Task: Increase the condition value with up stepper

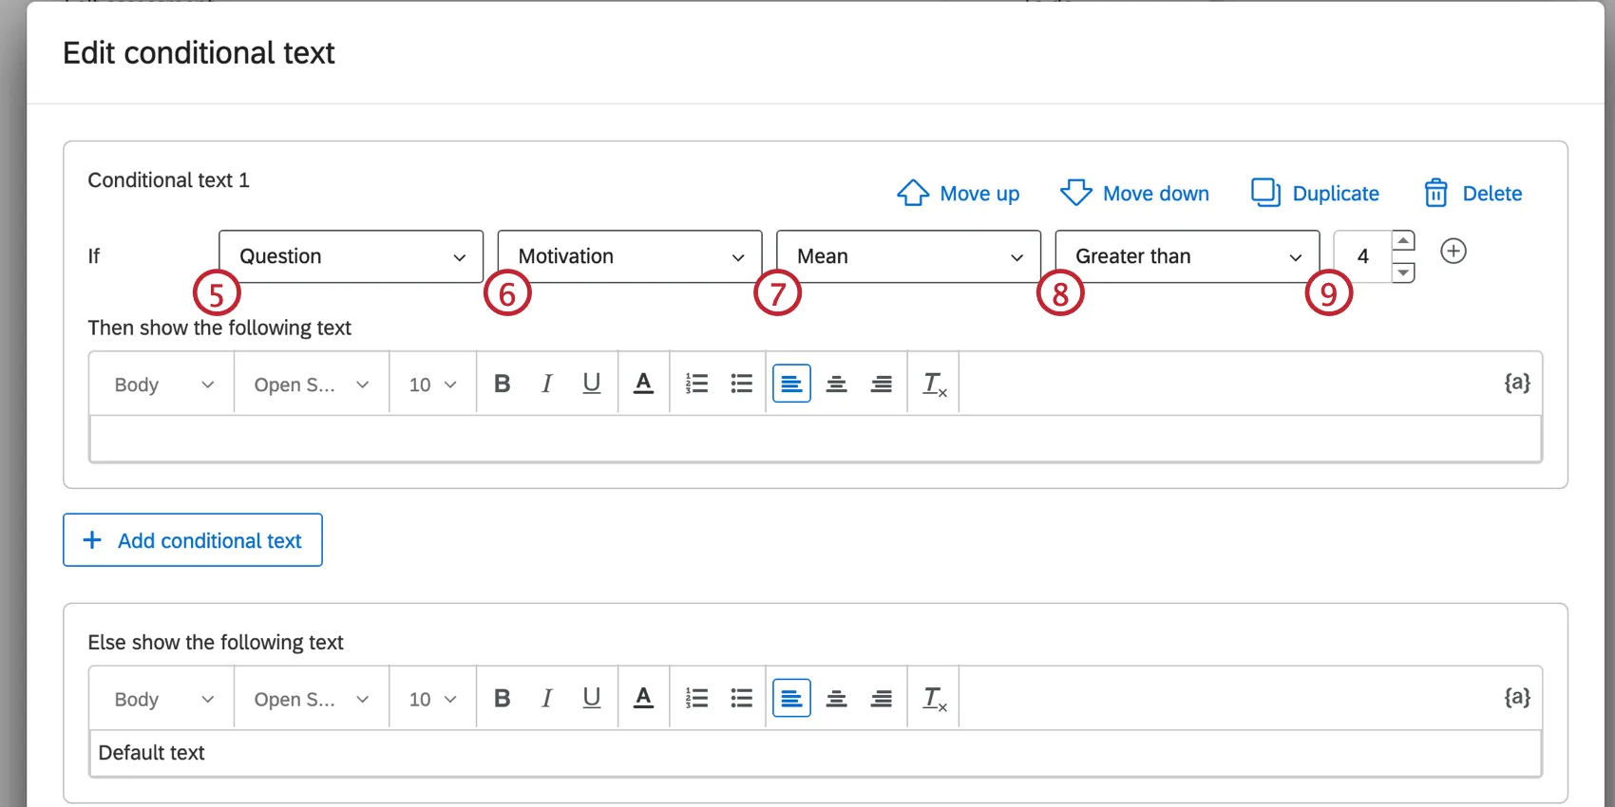Action: pos(1403,241)
